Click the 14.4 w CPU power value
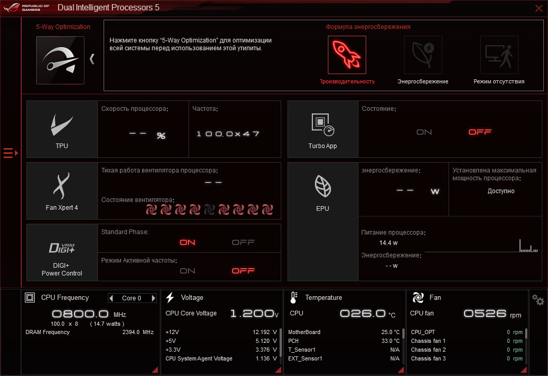The height and width of the screenshot is (376, 548). coord(388,243)
